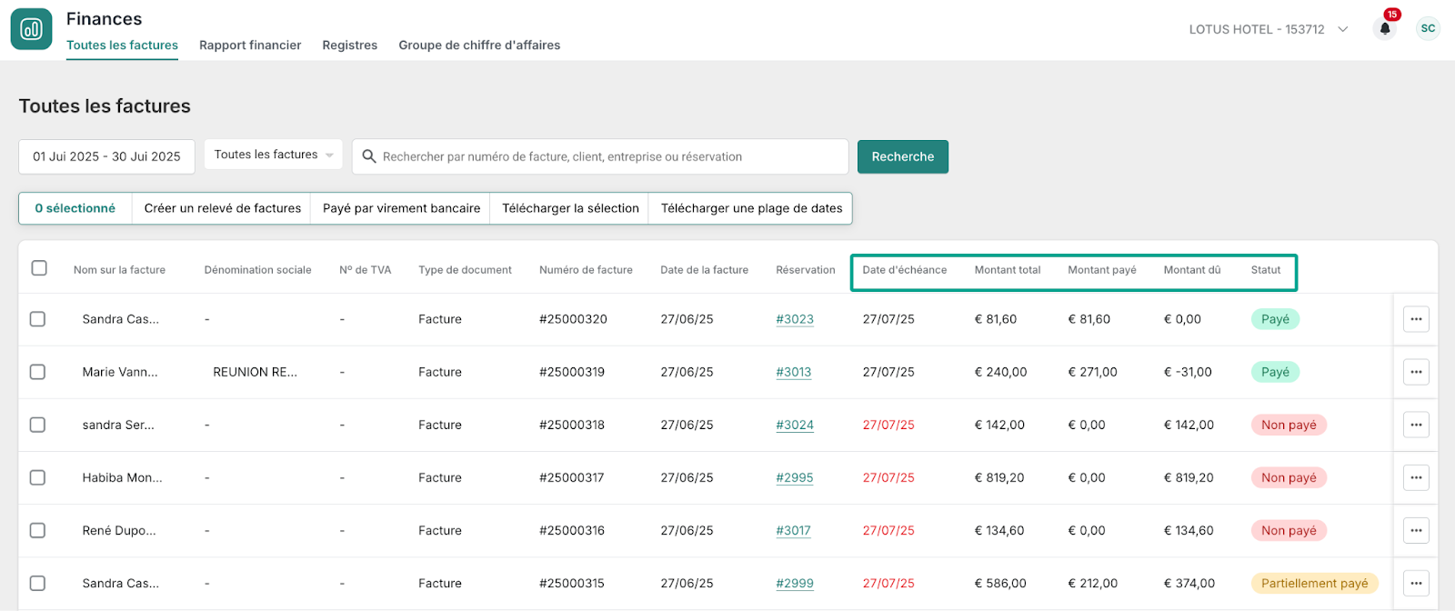Image resolution: width=1455 pixels, height=611 pixels.
Task: Check the box for Marie Vann... invoice
Action: [37, 372]
